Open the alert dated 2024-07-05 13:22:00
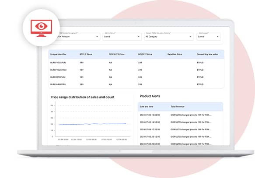255x178 pixels. [180, 115]
